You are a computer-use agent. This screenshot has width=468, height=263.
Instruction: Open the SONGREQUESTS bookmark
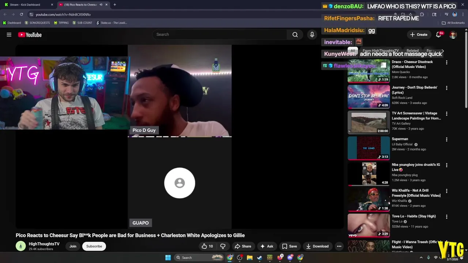(37, 23)
